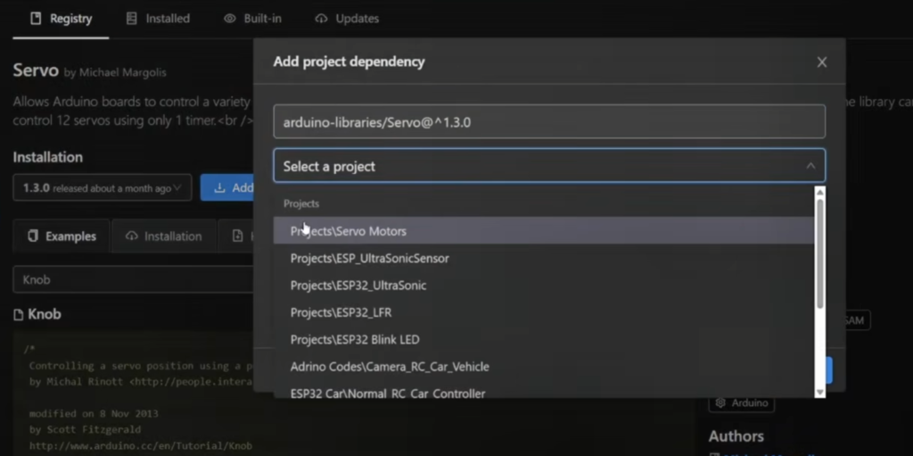Choose Projects\Servo Motors project
The width and height of the screenshot is (913, 456).
point(544,231)
